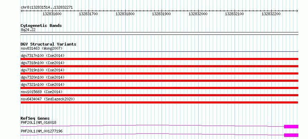
Task: Click the magenta exon block of PHF20L1|NM_001277196
Action: (291, 135)
